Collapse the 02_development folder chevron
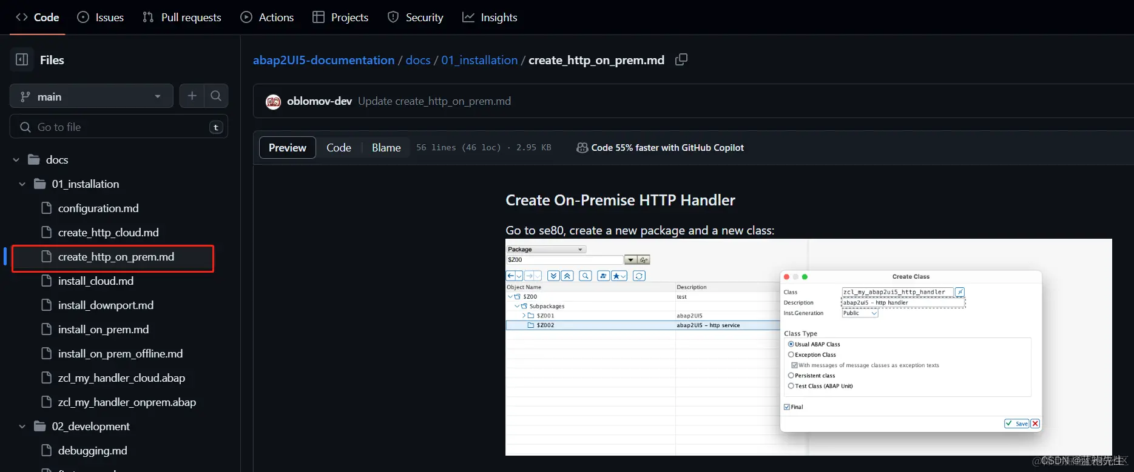The width and height of the screenshot is (1134, 472). pyautogui.click(x=22, y=427)
